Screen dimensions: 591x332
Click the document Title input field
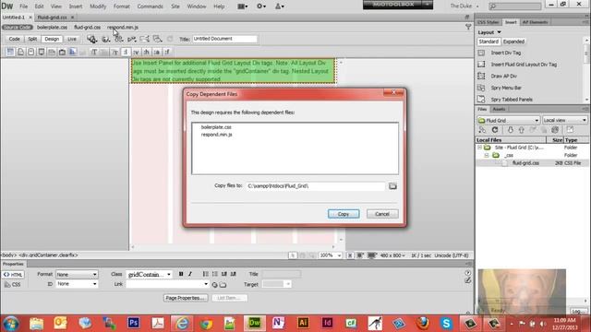pyautogui.click(x=224, y=39)
